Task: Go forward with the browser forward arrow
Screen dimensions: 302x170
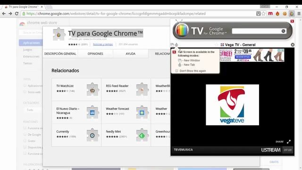Action: pos(10,14)
